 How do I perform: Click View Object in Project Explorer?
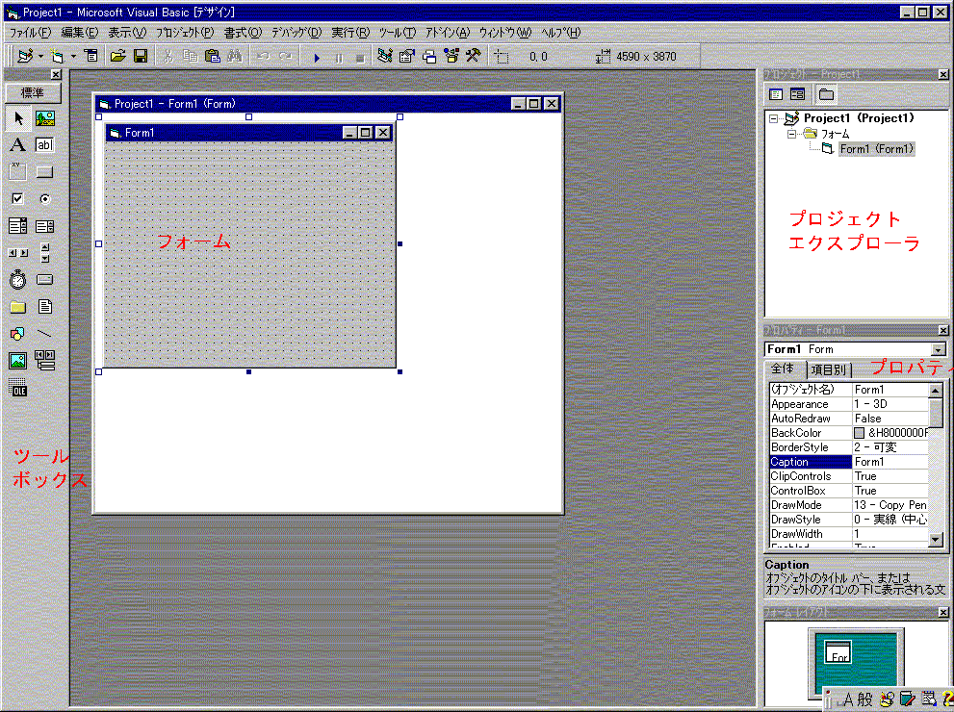click(x=798, y=94)
